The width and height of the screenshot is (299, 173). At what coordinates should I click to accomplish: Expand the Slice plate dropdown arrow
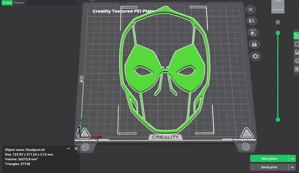[x=292, y=159]
